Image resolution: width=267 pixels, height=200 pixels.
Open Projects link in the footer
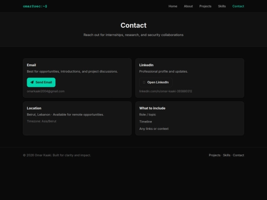pyautogui.click(x=215, y=155)
